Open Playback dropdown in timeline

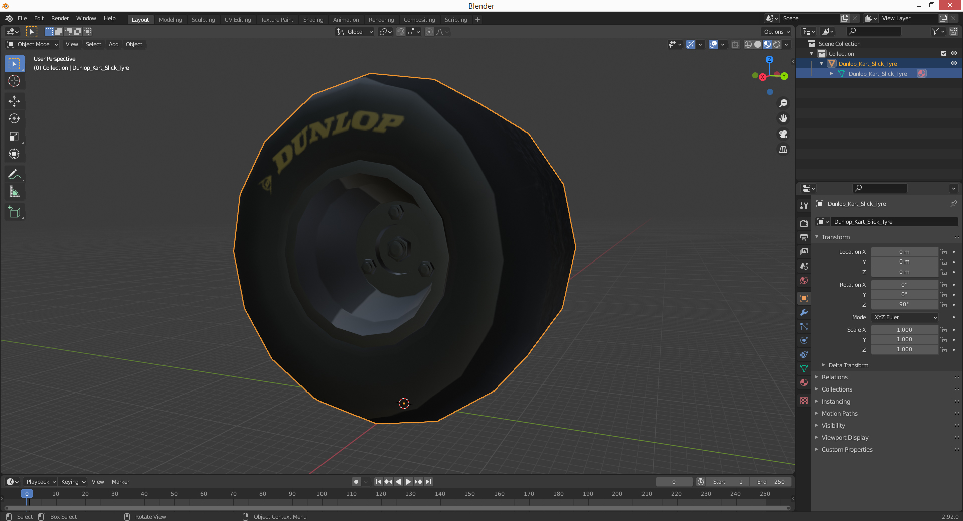[41, 482]
